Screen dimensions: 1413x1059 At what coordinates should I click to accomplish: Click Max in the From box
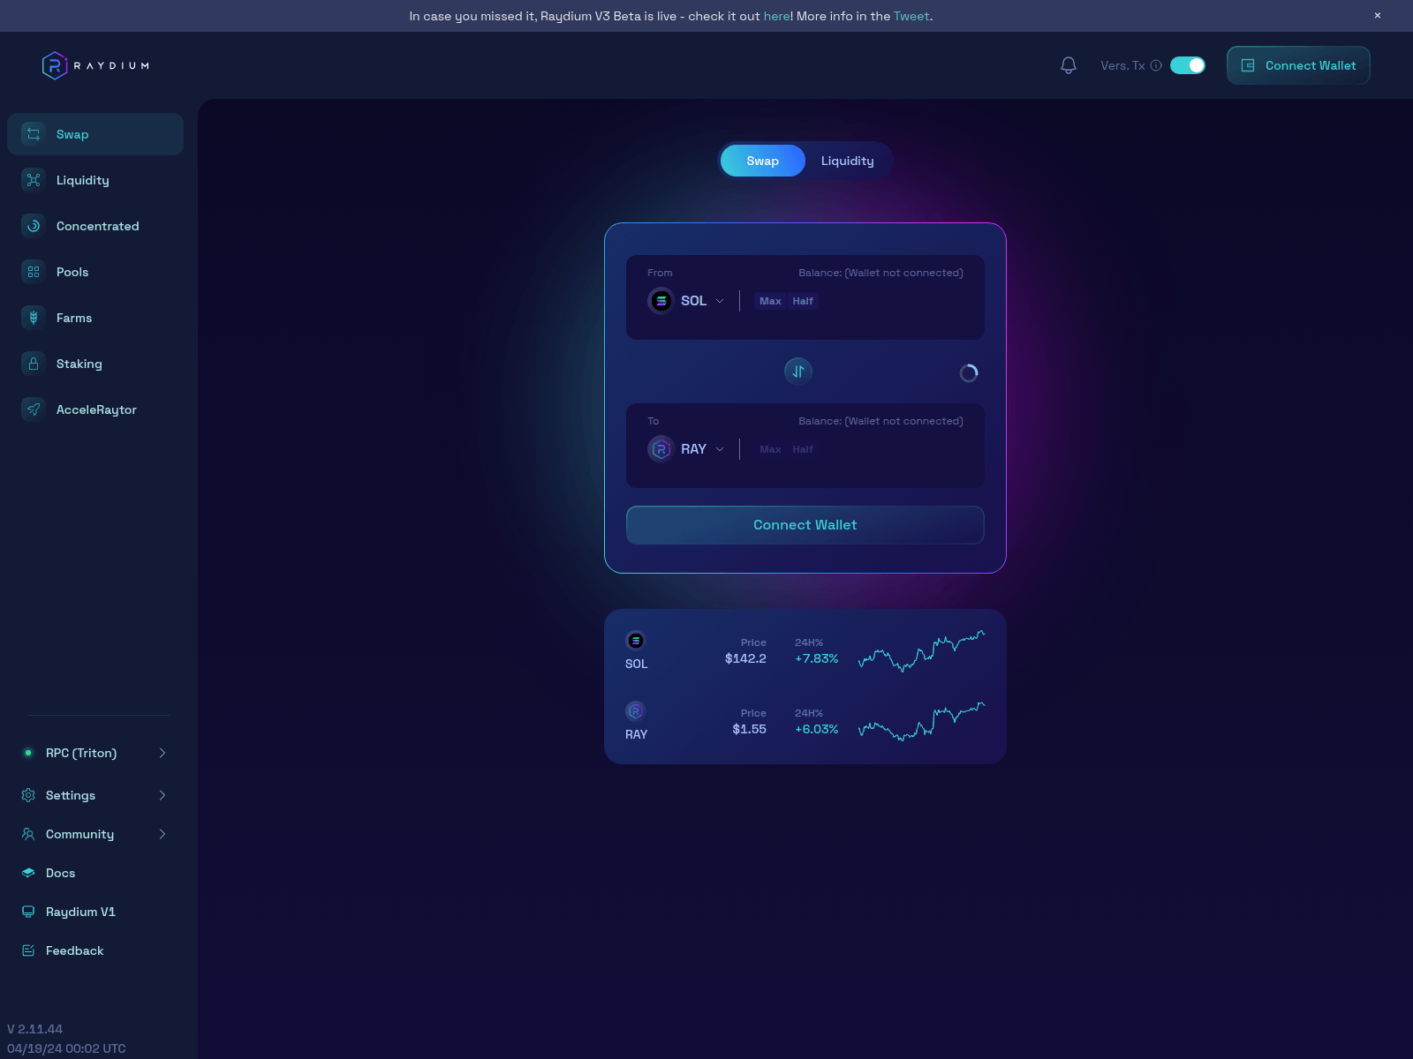pyautogui.click(x=770, y=301)
